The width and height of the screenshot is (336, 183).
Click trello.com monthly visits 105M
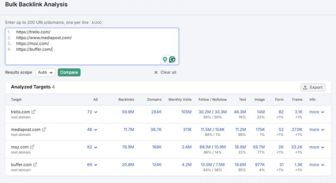tap(186, 112)
